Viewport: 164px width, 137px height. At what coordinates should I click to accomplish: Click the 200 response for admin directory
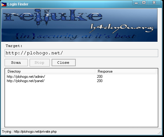[x=100, y=77]
